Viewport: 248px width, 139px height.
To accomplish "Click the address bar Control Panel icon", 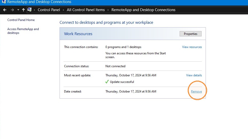I will 30,10.
